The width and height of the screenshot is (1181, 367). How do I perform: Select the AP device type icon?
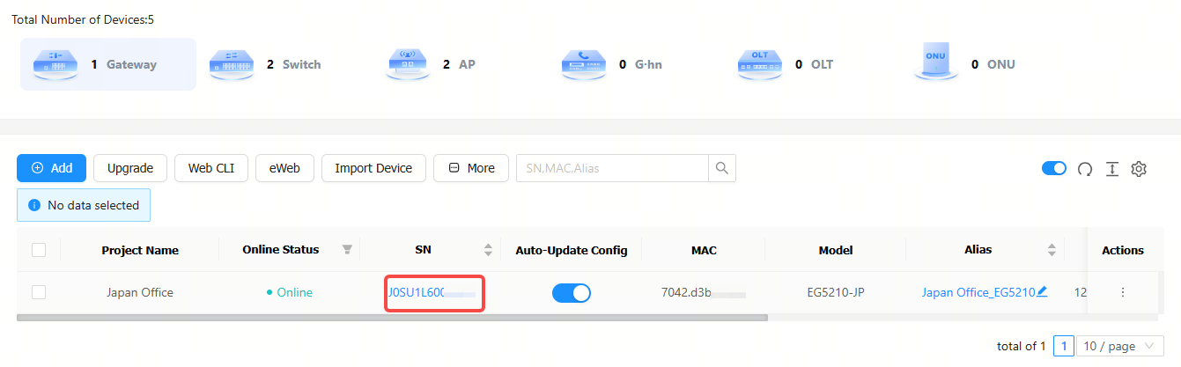(x=408, y=64)
